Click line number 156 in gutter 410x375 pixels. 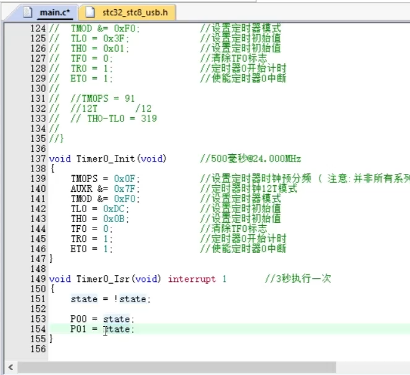38,349
